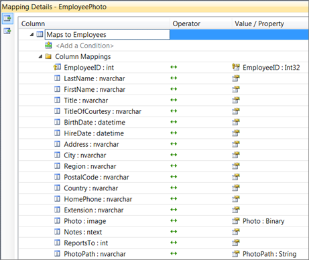Click the key property icon for EmployeeID
Screen dimensions: 309x260
[236, 67]
